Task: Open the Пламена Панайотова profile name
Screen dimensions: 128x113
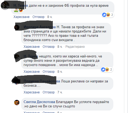Action: click(42, 81)
